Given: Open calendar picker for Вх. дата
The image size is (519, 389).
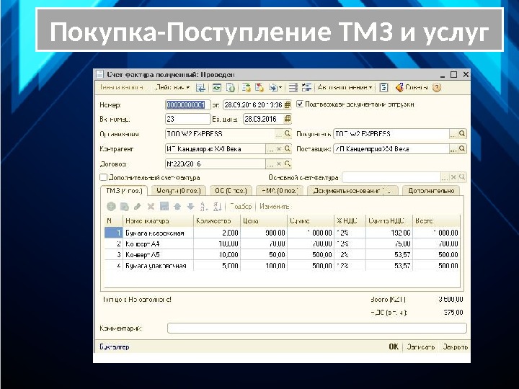Looking at the screenshot, I should [288, 119].
